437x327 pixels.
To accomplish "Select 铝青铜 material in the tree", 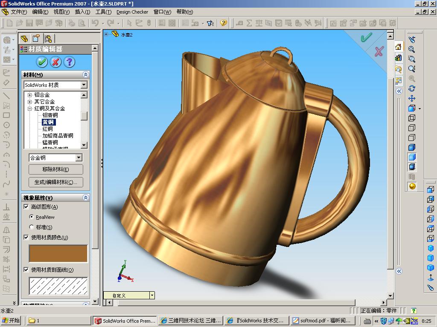I will pos(50,115).
